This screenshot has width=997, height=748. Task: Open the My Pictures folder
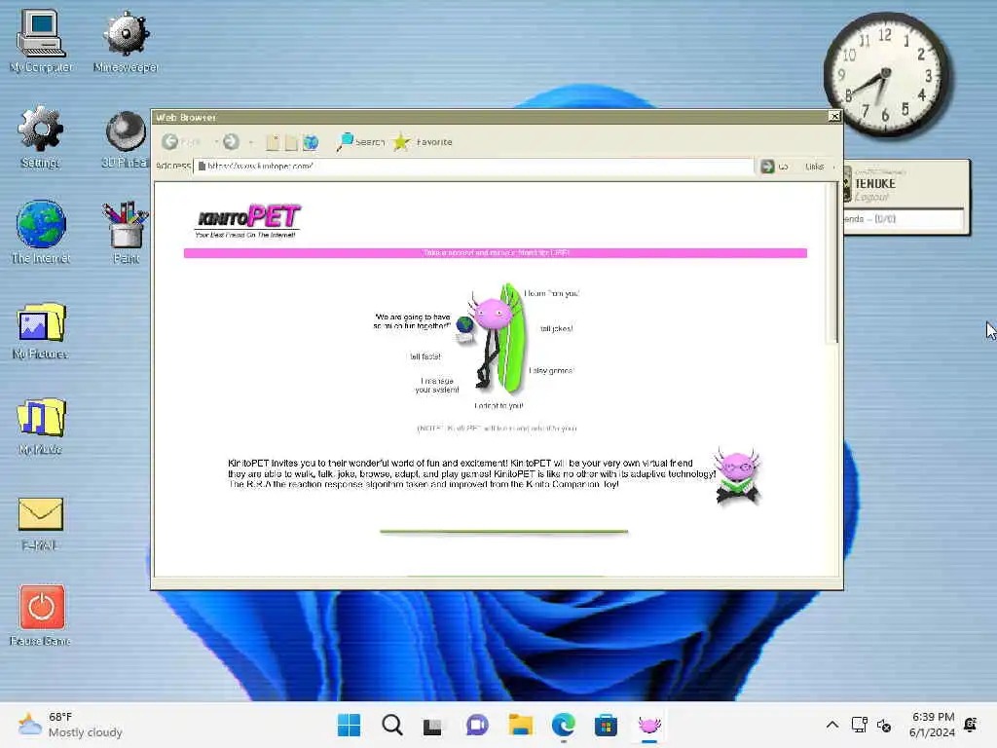(x=41, y=330)
